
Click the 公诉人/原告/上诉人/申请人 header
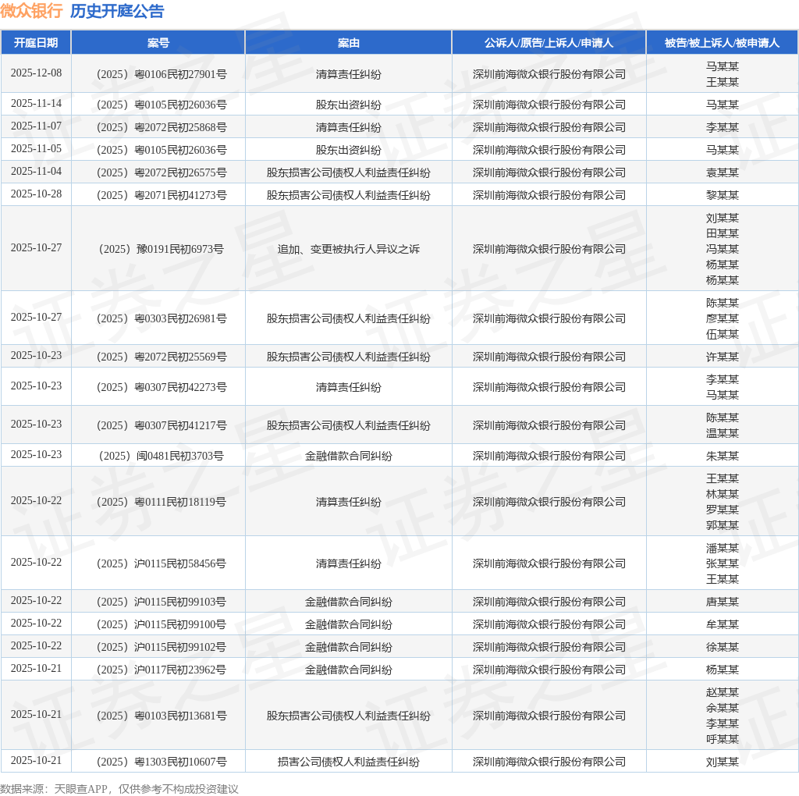[549, 43]
